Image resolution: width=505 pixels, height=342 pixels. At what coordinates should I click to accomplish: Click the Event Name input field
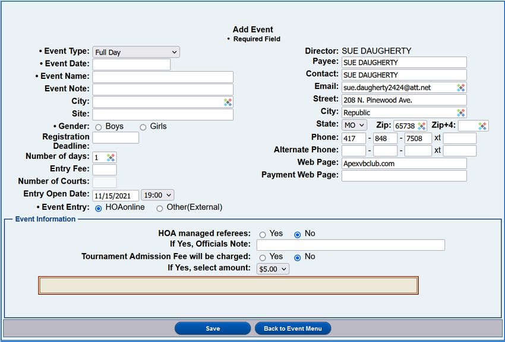point(163,77)
